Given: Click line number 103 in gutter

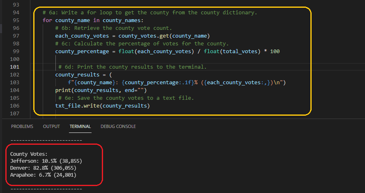Looking at the screenshot, I should pyautogui.click(x=15, y=83).
